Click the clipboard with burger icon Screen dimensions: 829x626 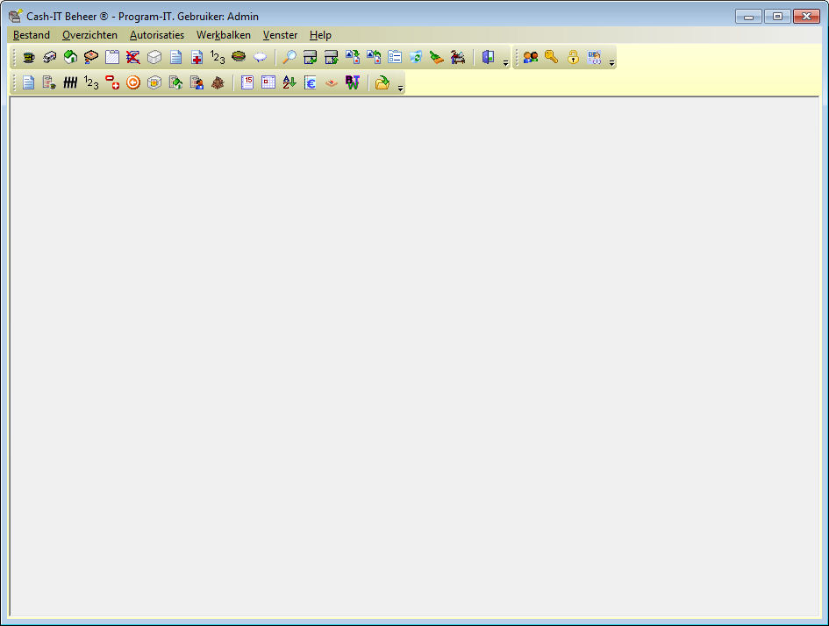(49, 82)
